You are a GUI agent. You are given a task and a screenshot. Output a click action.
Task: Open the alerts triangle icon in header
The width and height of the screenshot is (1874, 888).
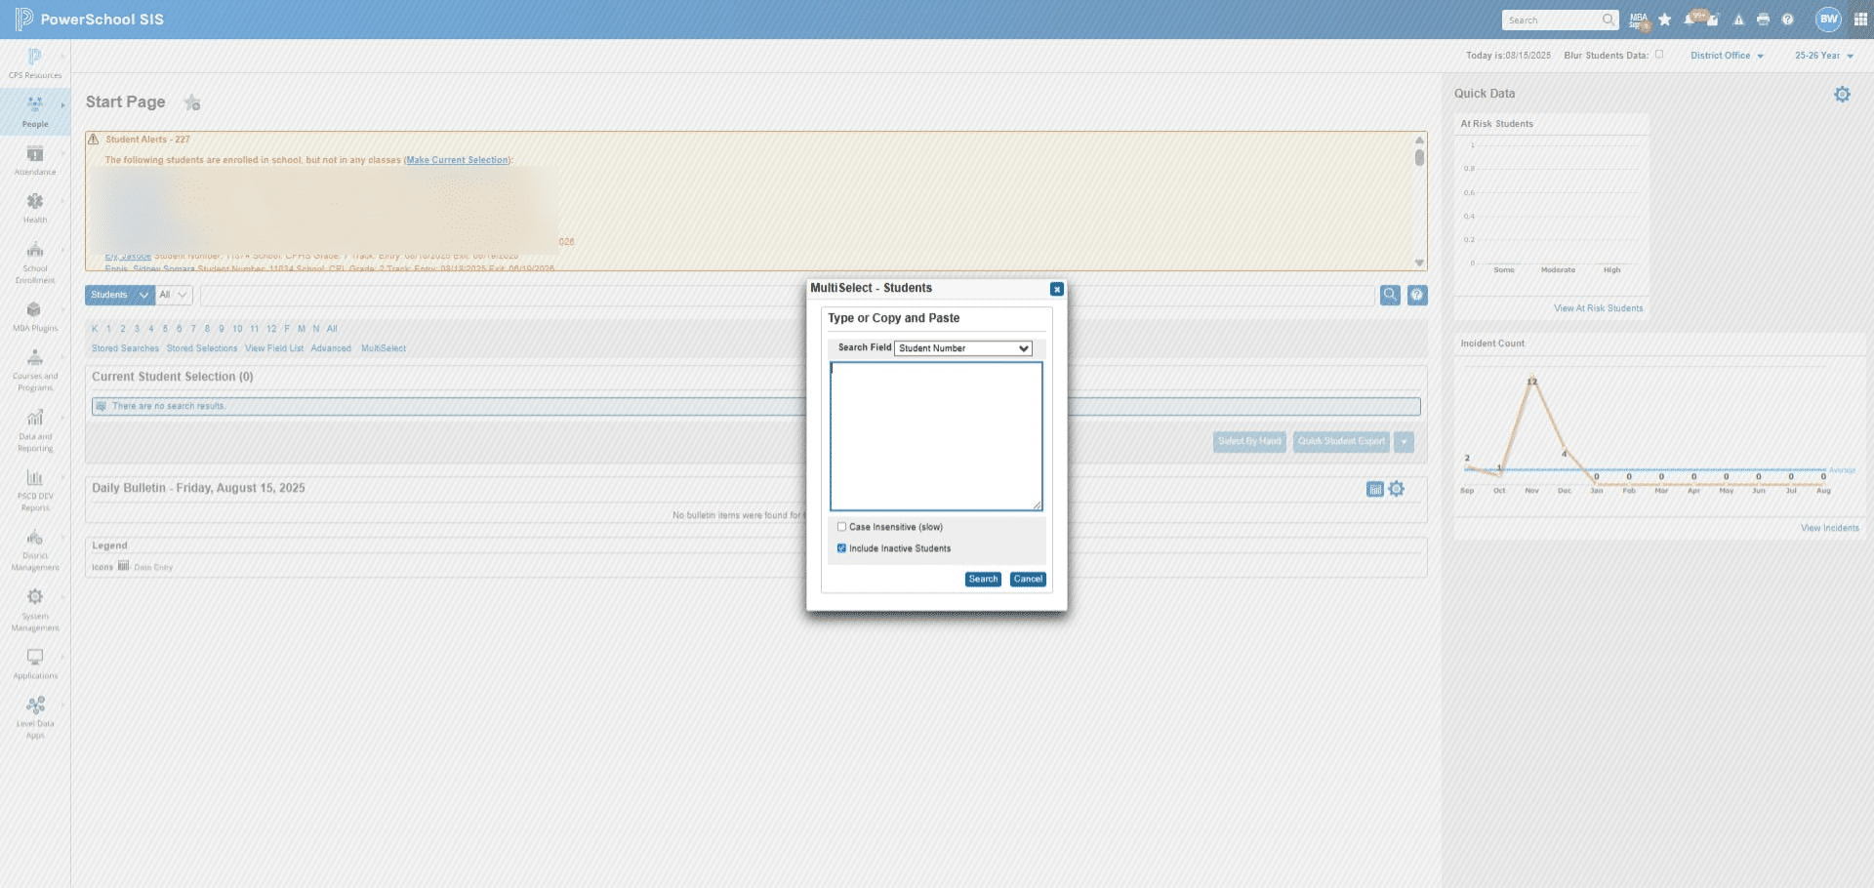pyautogui.click(x=1738, y=20)
